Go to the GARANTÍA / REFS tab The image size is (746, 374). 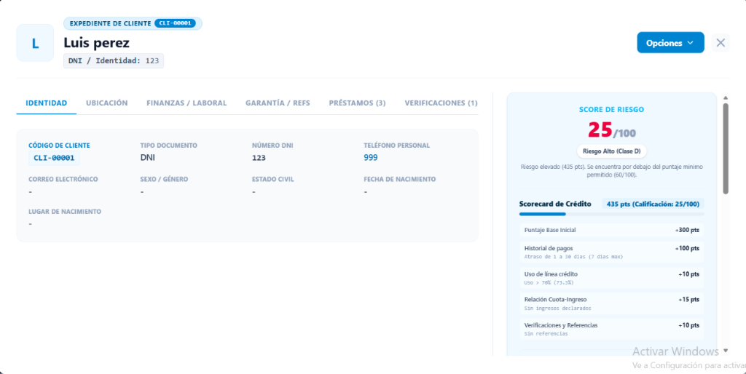[x=278, y=103]
